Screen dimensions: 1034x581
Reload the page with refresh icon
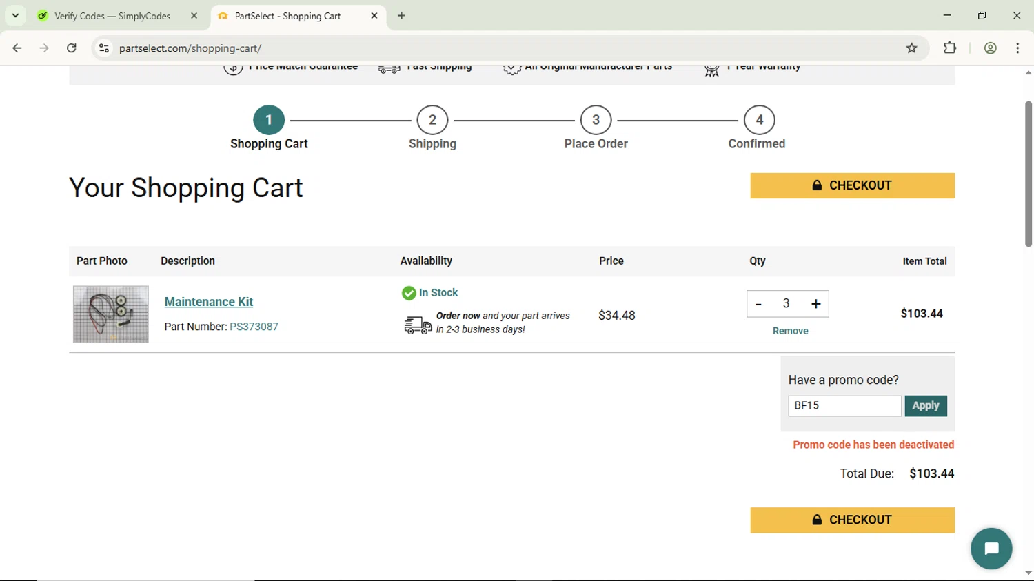72,48
